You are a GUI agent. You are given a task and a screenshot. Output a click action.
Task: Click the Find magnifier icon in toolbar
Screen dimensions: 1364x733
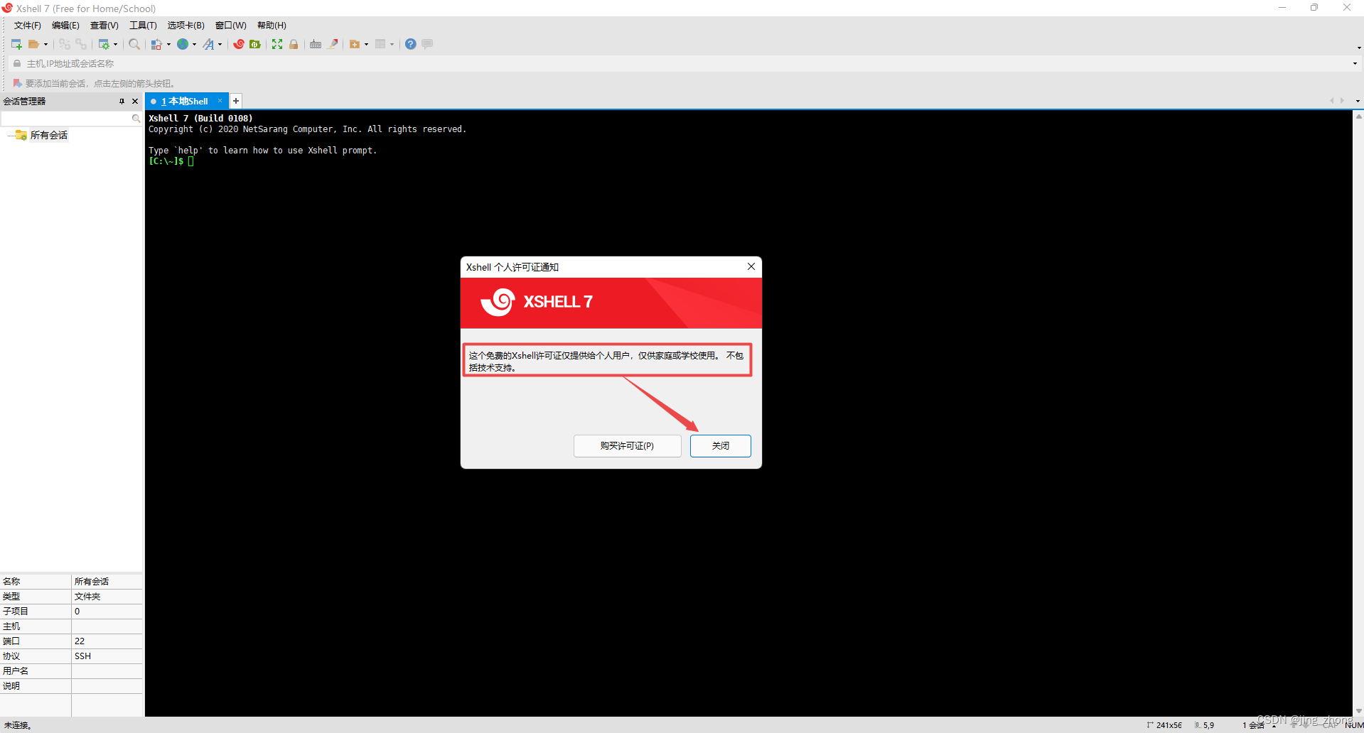[x=134, y=44]
